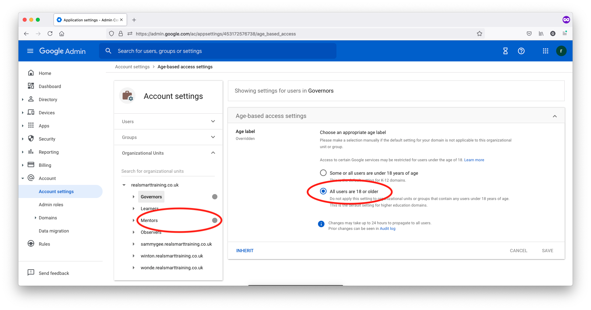
Task: Open the Learn more link
Action: pos(474,160)
